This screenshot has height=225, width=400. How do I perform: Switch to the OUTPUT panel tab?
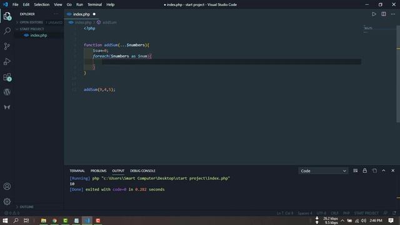coord(118,171)
